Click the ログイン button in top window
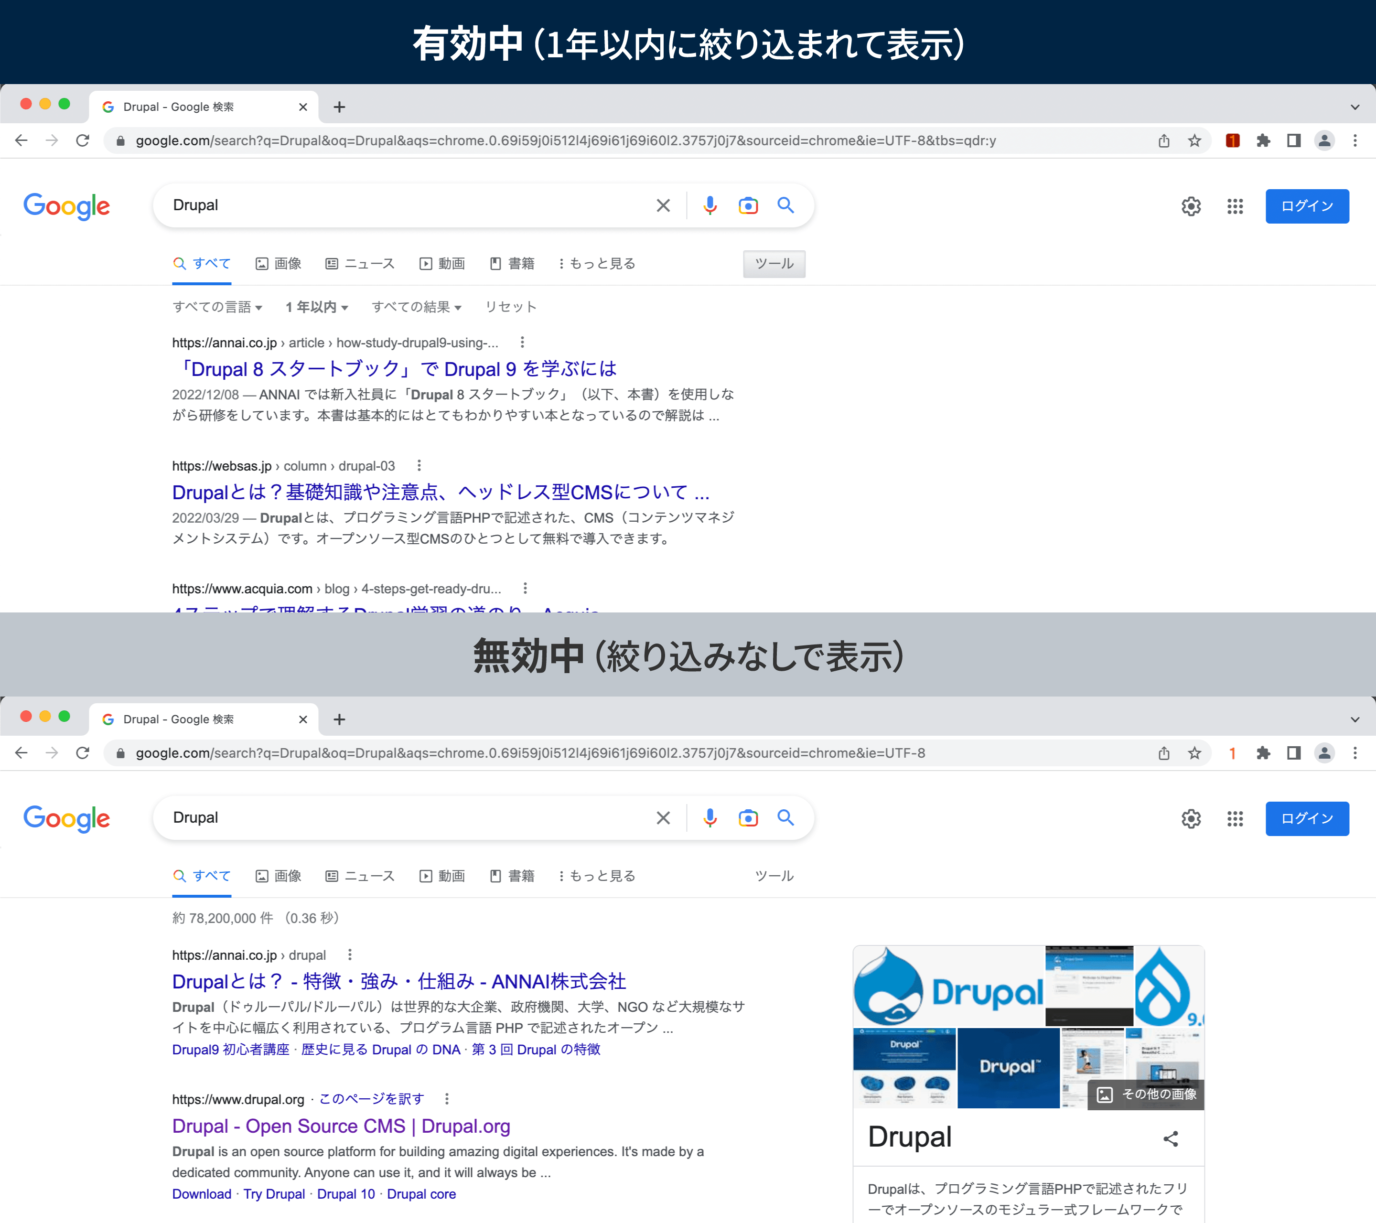Viewport: 1376px width, 1223px height. pos(1307,206)
